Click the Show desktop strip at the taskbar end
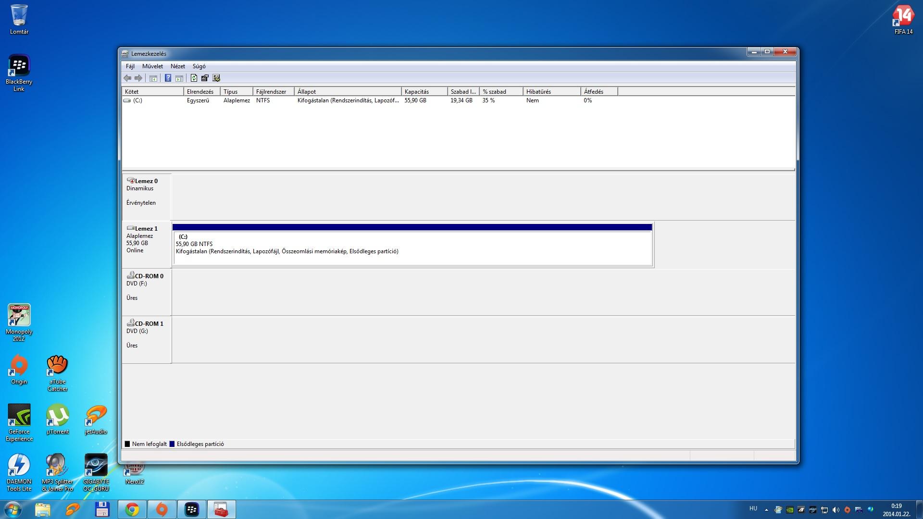Screen dimensions: 923x519 pos(919,509)
